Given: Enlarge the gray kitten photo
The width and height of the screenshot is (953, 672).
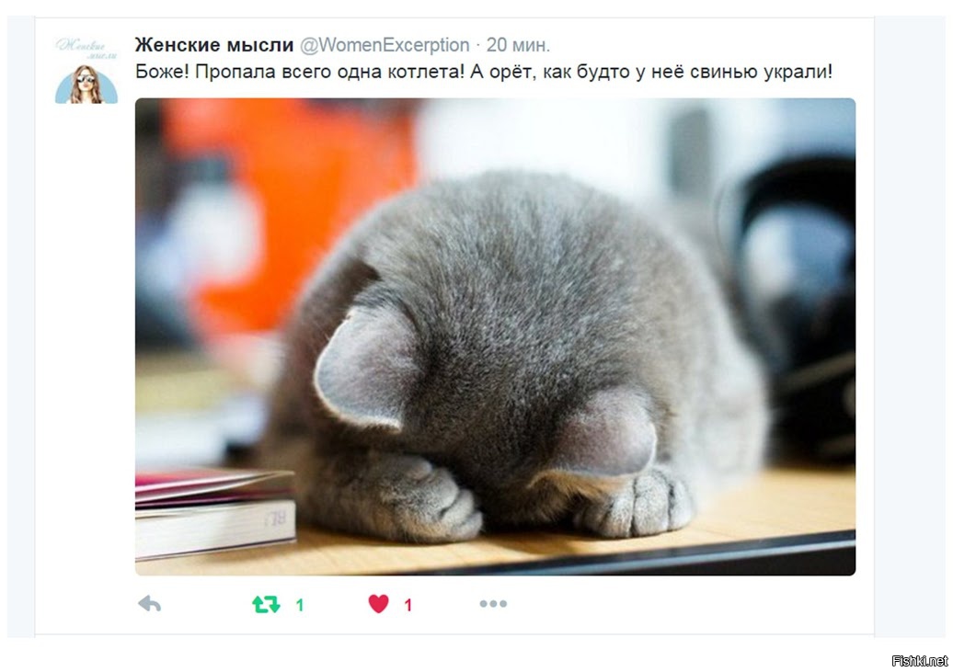Looking at the screenshot, I should coord(495,336).
